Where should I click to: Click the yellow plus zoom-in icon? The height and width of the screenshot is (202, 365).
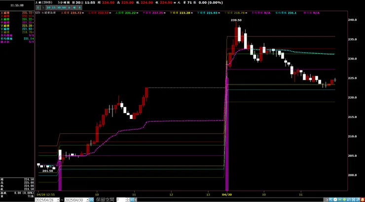[344, 200]
